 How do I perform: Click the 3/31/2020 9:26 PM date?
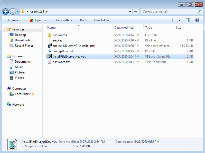(127, 46)
